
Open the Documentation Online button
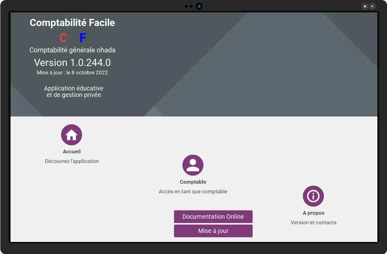[x=213, y=217]
